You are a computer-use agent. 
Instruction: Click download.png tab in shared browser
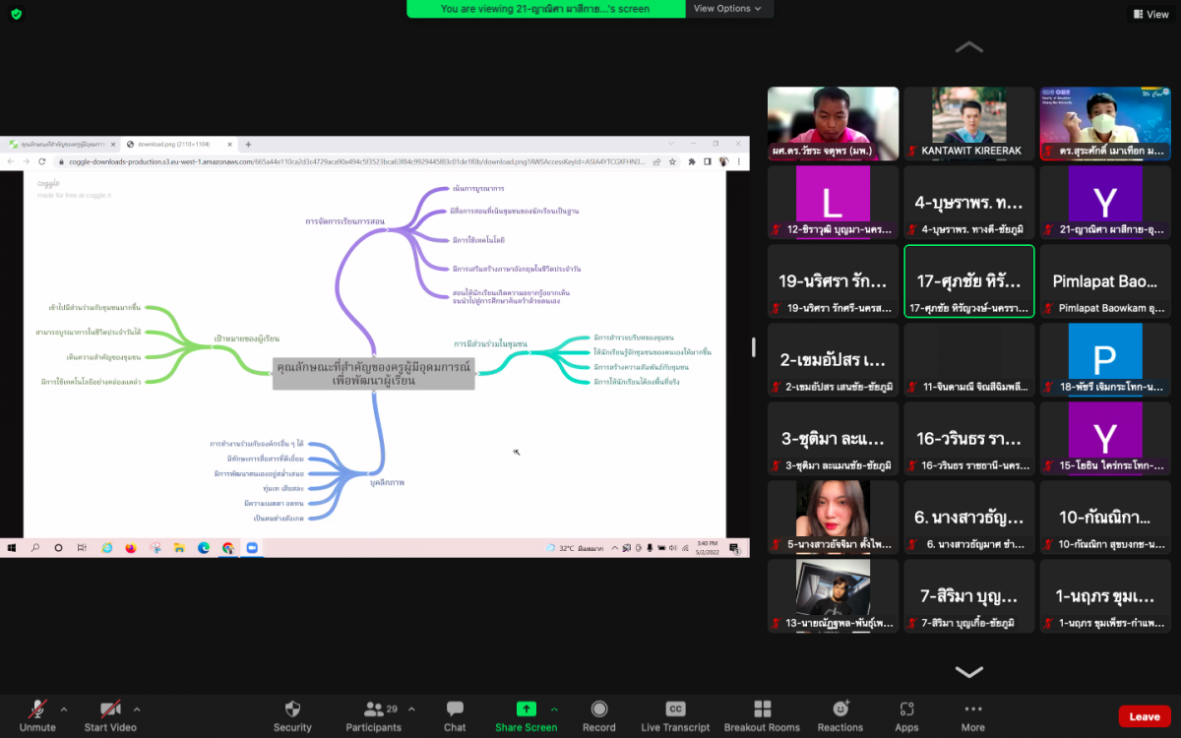tap(179, 144)
